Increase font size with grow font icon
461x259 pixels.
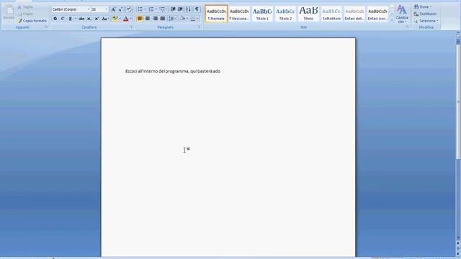tap(113, 9)
